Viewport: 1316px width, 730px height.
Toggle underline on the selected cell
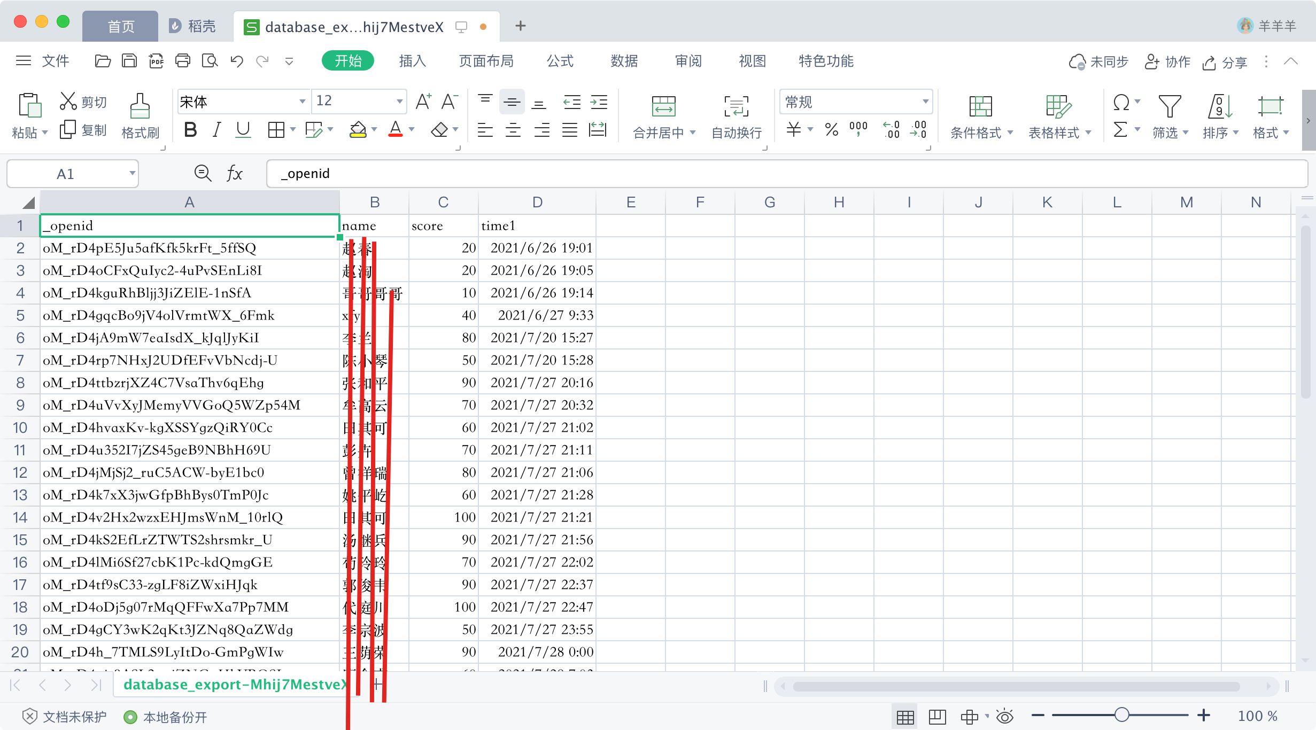point(243,129)
